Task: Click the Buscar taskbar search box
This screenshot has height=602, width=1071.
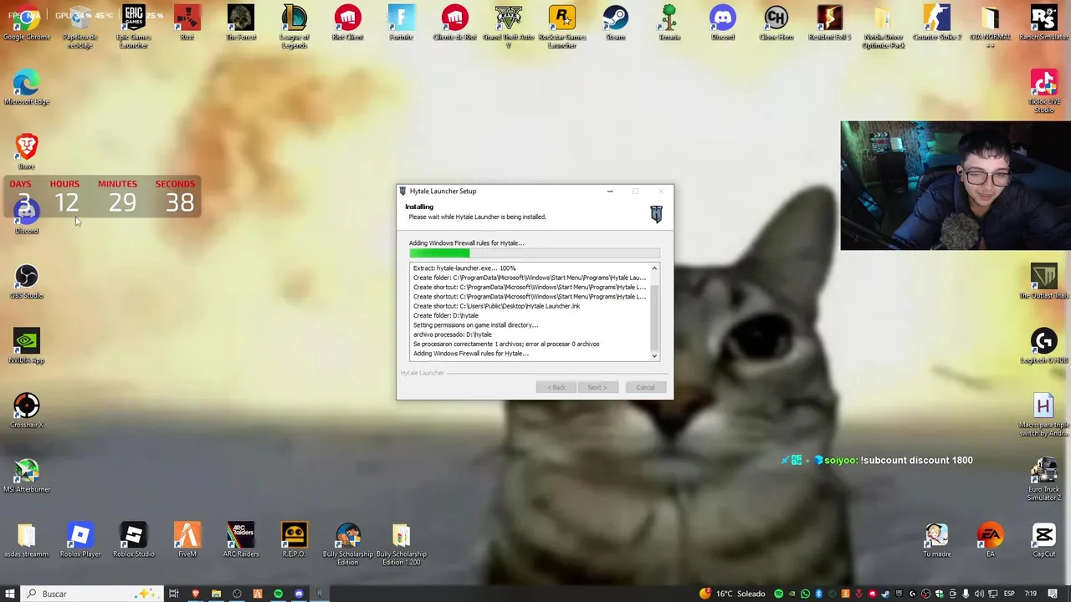Action: [92, 594]
